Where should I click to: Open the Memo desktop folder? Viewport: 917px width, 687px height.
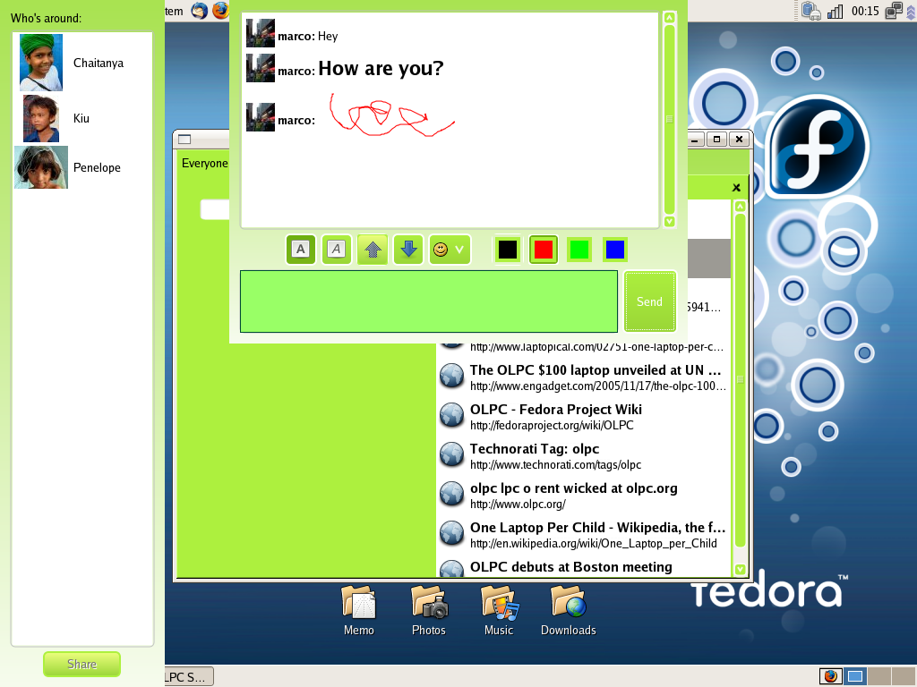pos(358,610)
